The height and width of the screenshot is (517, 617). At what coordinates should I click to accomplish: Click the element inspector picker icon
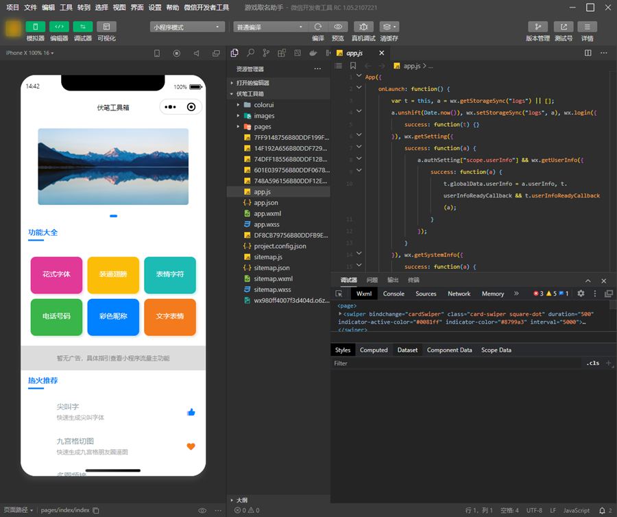coord(339,293)
